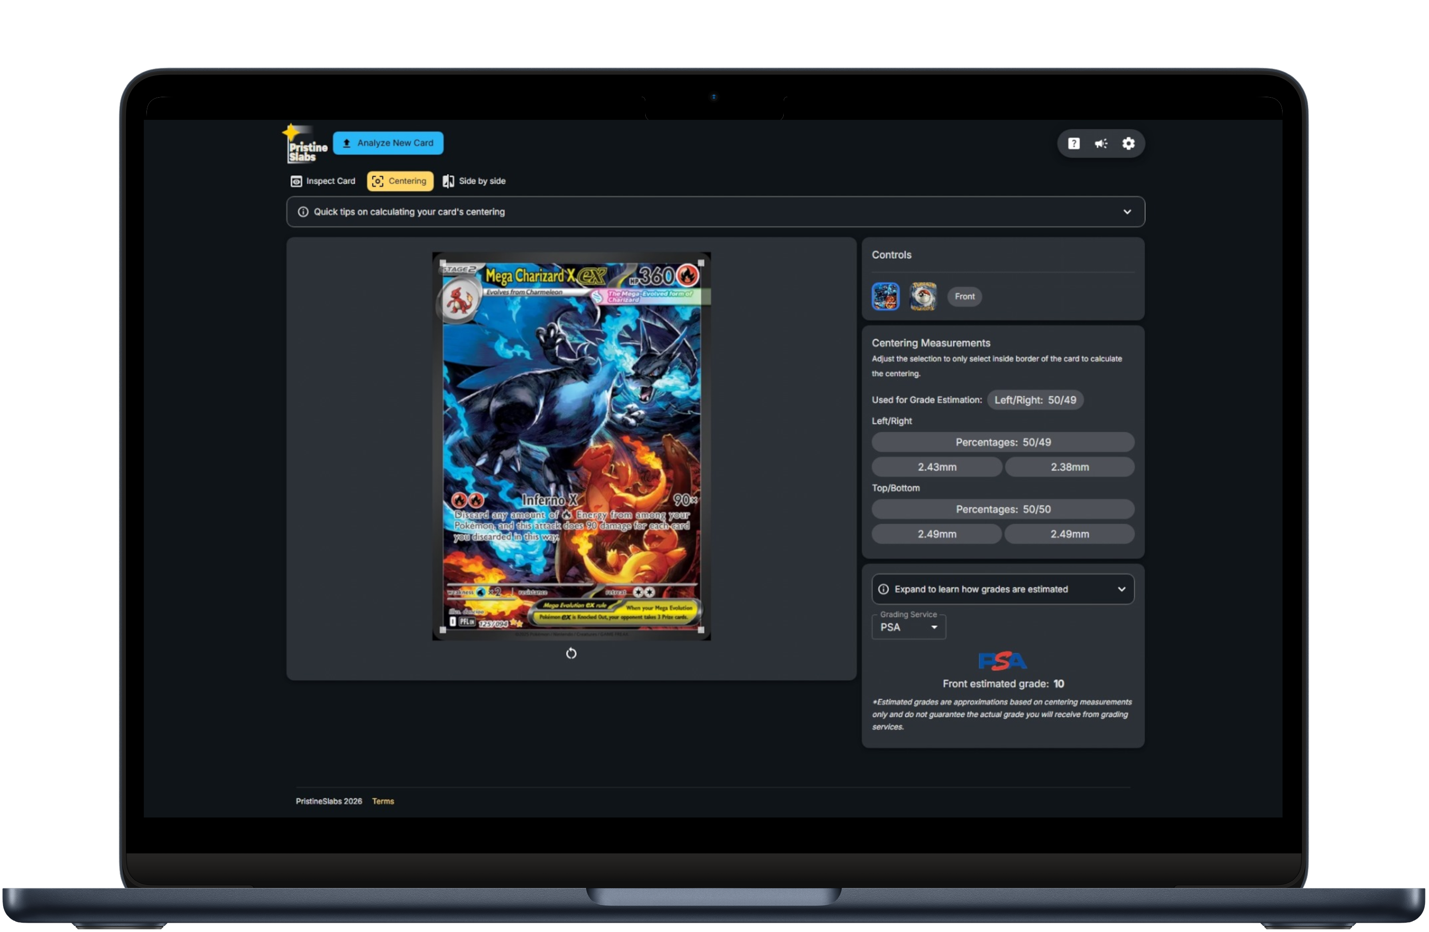
Task: Open the Grading Service PSA dropdown
Action: click(x=908, y=628)
